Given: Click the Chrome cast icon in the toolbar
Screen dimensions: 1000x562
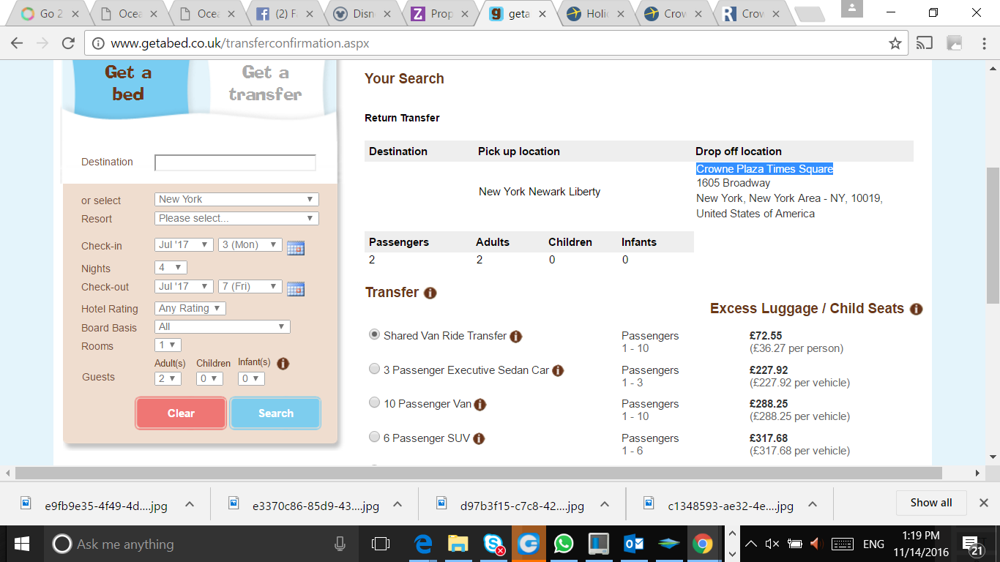Looking at the screenshot, I should point(925,43).
